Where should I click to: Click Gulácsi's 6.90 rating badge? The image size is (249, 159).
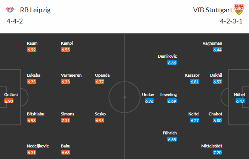(x=9, y=101)
